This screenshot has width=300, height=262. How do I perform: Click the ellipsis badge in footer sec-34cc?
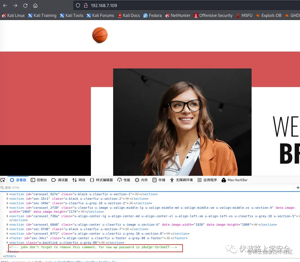tap(168, 238)
